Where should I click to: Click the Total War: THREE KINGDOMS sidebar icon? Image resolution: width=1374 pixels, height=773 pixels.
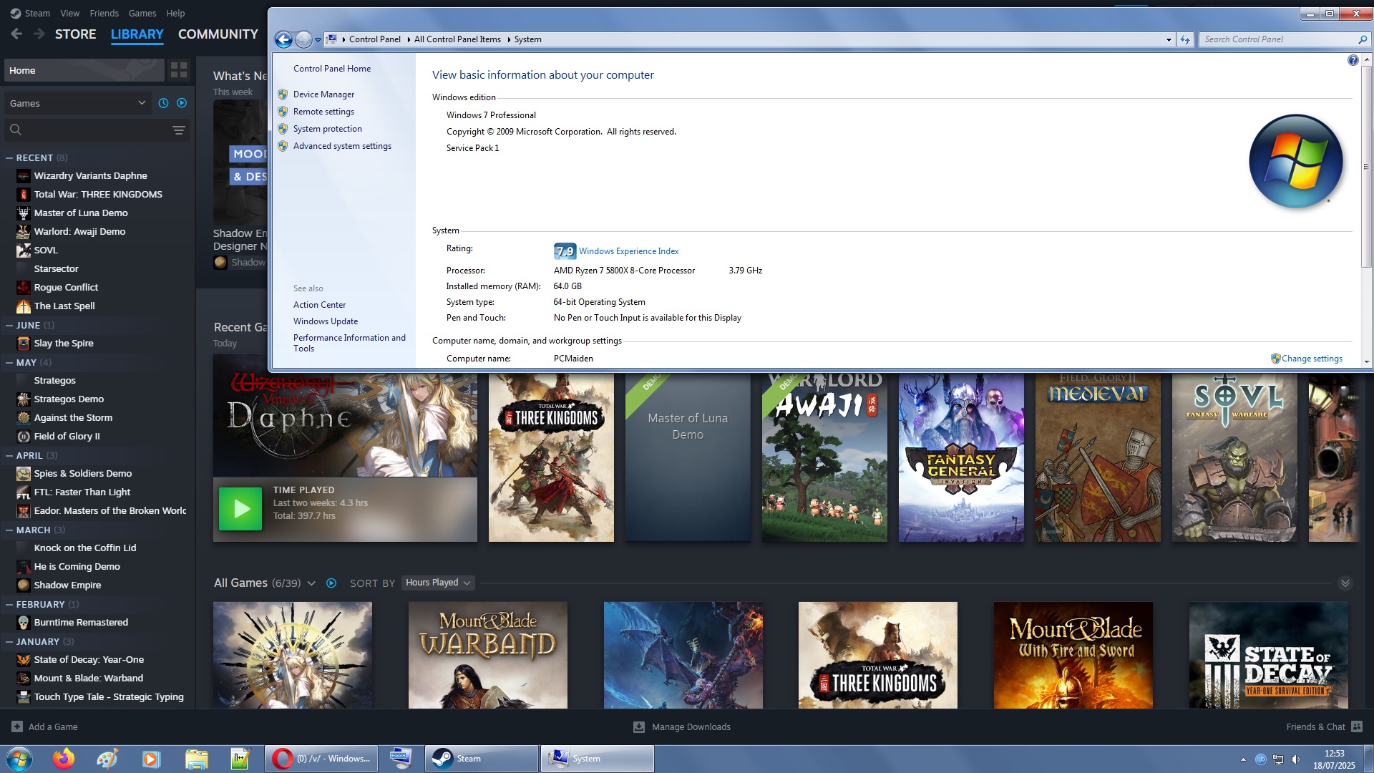click(24, 194)
